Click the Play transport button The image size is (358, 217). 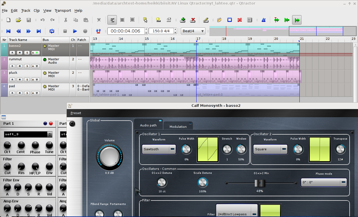75,31
